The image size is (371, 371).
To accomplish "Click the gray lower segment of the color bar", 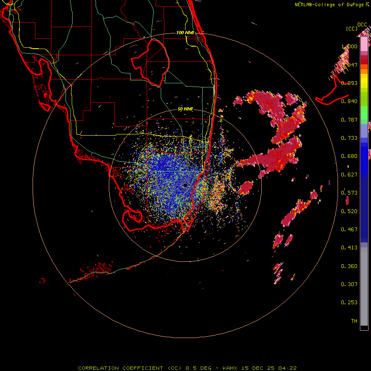I will pyautogui.click(x=364, y=286).
